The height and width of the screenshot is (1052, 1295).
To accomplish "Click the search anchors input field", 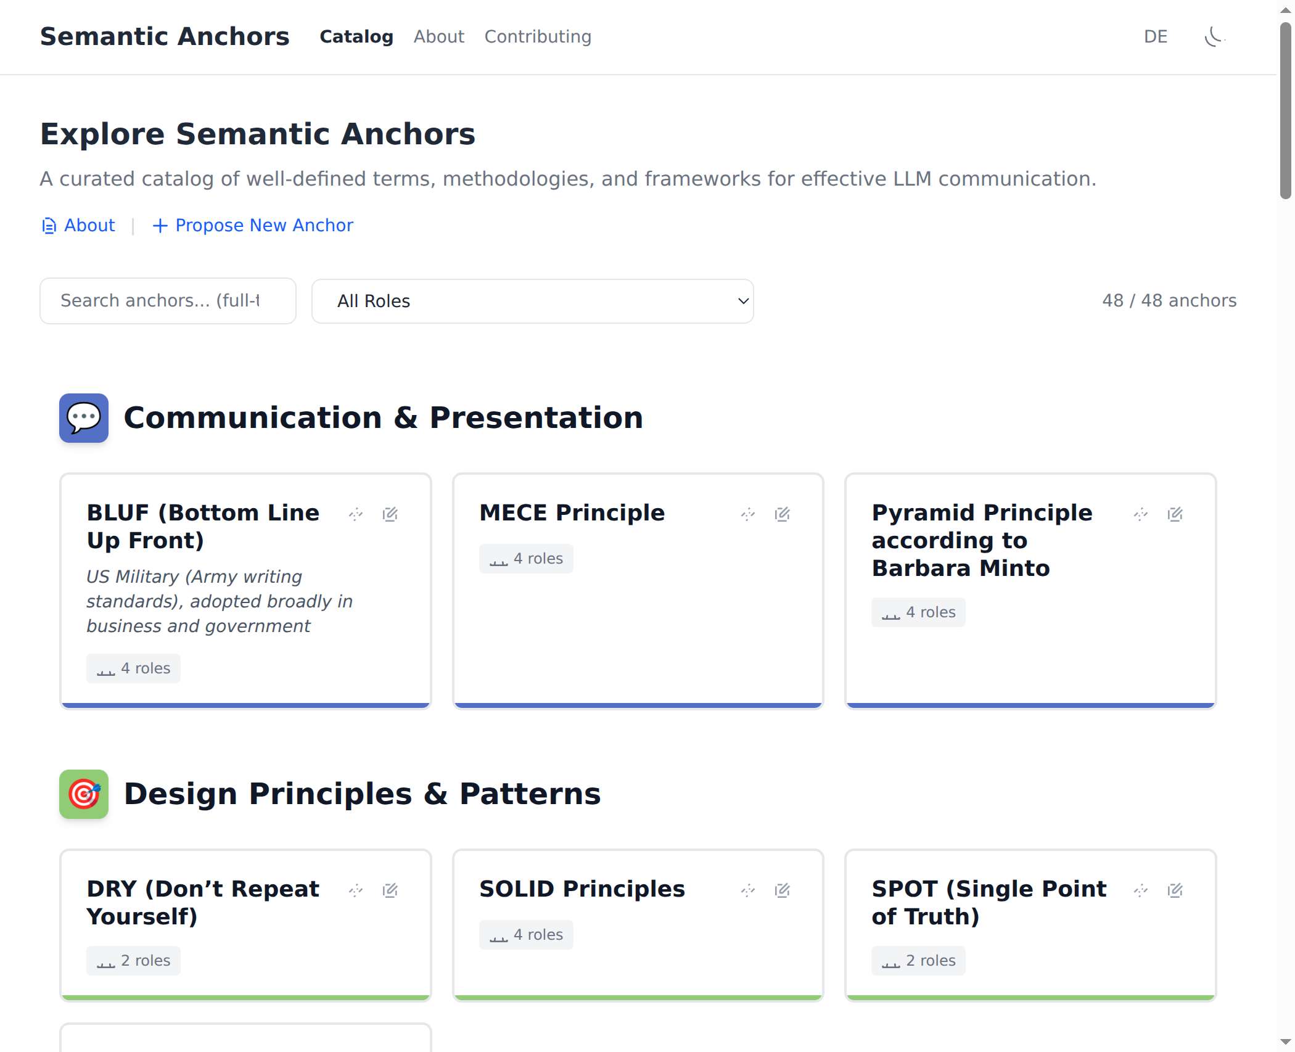I will 167,301.
